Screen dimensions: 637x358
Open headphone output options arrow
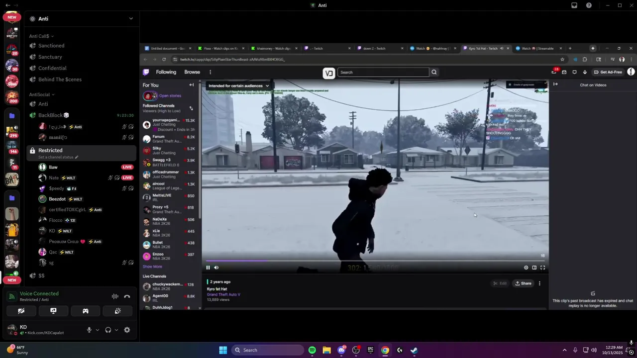tap(116, 330)
